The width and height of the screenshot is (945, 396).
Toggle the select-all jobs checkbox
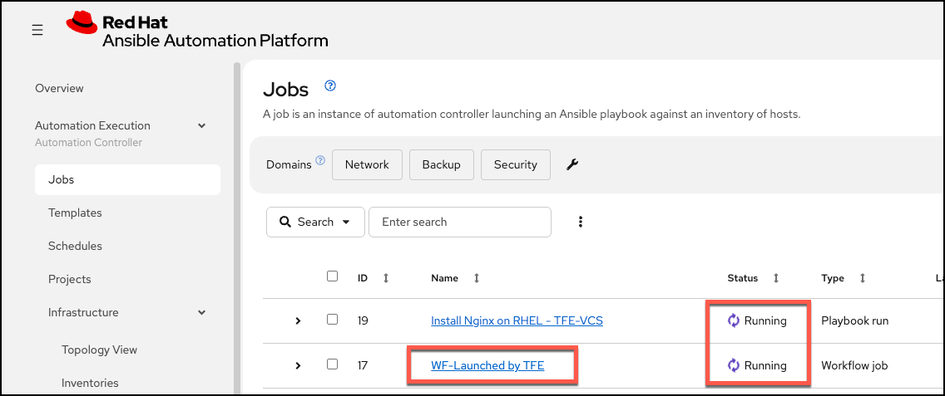pyautogui.click(x=332, y=276)
